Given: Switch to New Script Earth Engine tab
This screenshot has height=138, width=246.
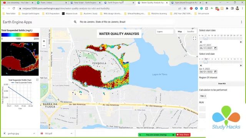Looking at the screenshot, I should coord(85,3).
